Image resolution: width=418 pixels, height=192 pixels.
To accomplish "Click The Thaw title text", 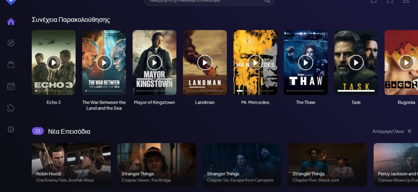I will click(305, 102).
